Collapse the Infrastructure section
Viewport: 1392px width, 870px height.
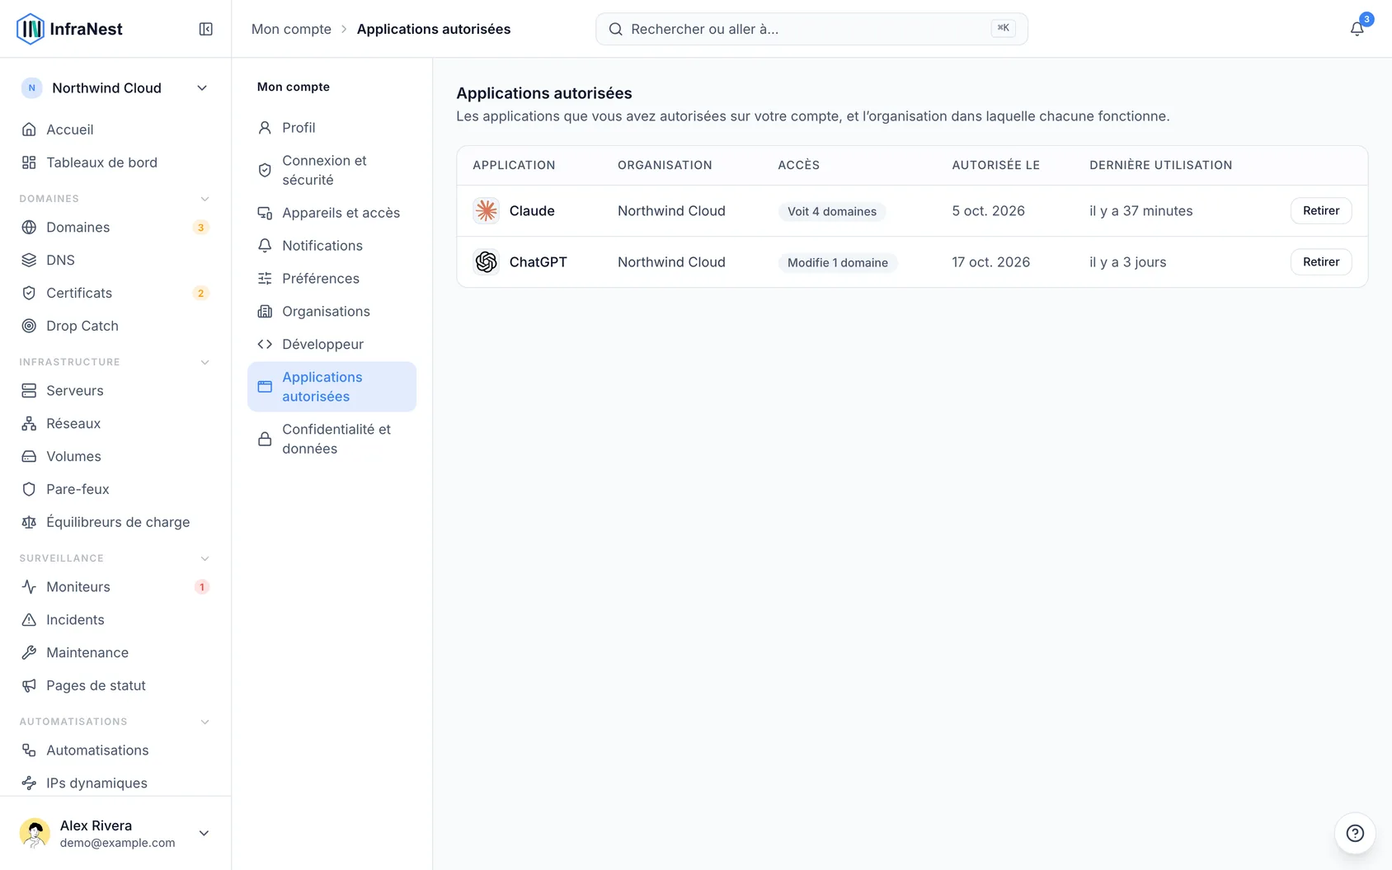coord(205,362)
